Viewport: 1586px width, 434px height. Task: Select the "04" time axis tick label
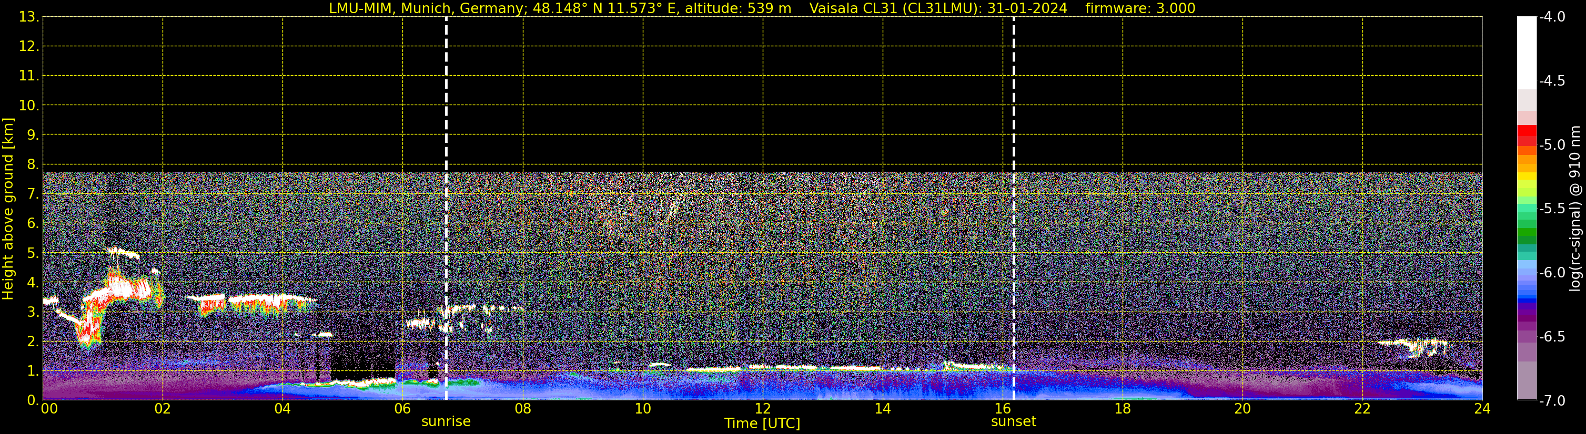[282, 409]
